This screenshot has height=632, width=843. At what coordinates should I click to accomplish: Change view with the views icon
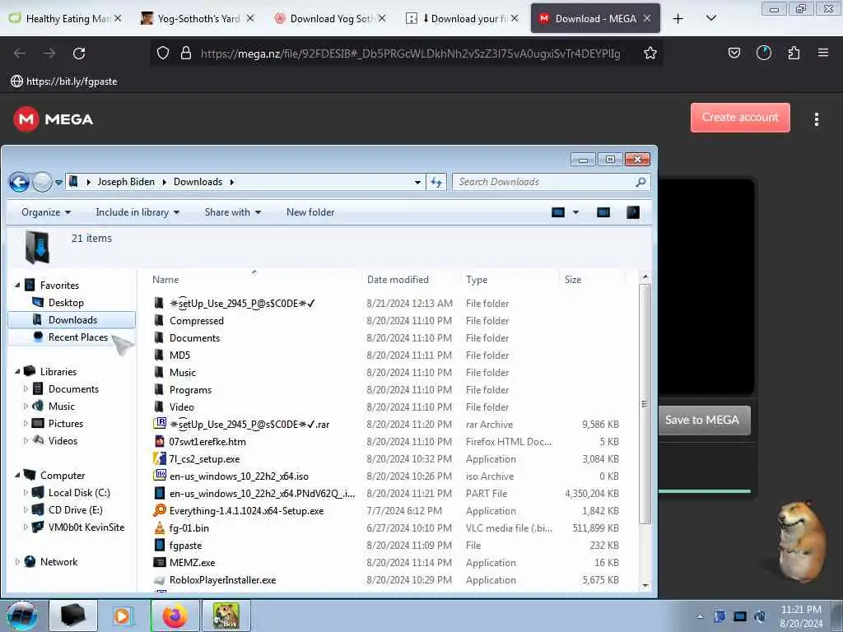click(558, 212)
